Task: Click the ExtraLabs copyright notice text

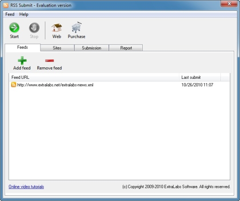Action: (x=176, y=187)
